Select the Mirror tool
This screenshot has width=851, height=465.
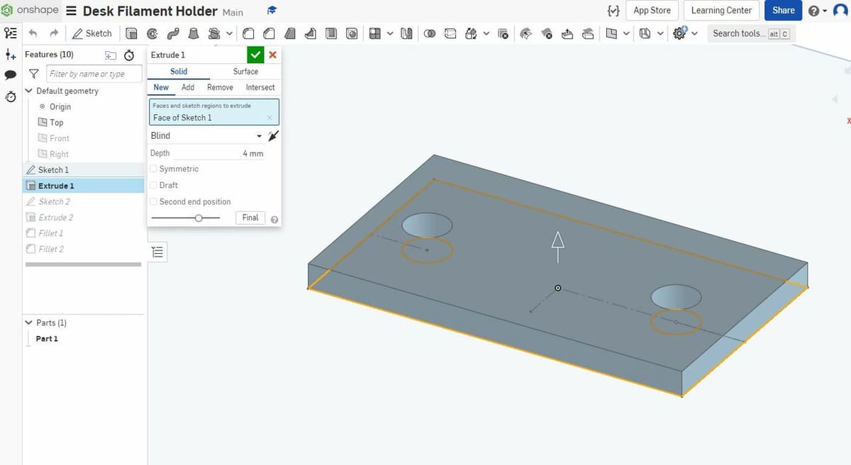tap(406, 33)
